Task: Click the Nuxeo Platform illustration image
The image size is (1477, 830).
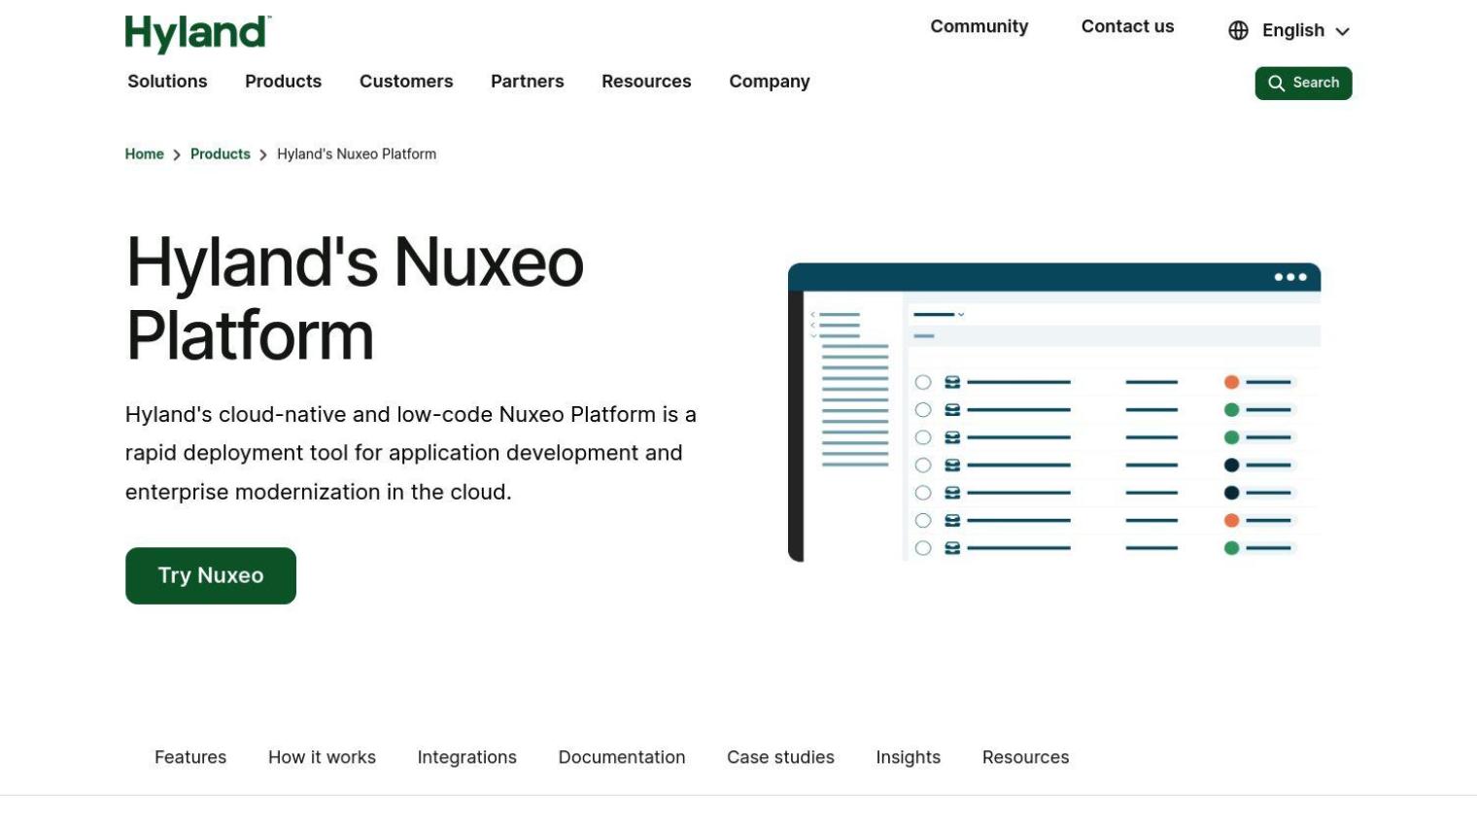Action: pyautogui.click(x=1054, y=412)
